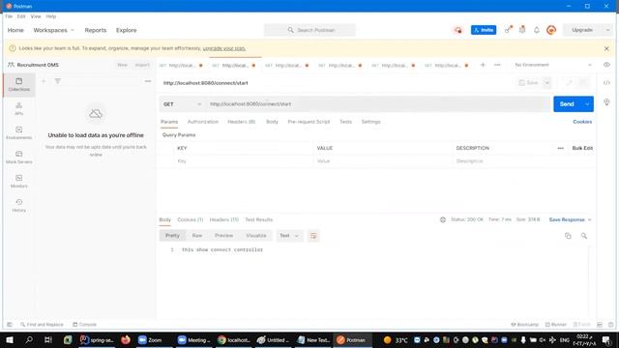Expand the Upgrade button dropdown arrow
619x348 pixels.
pos(607,30)
